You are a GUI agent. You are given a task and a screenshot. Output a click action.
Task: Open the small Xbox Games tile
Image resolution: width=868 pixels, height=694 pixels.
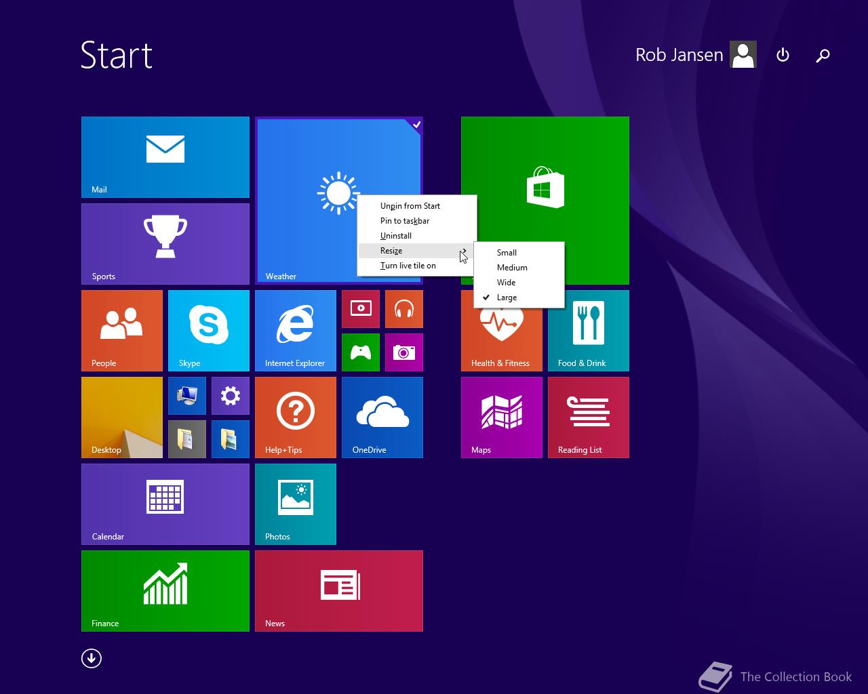[x=361, y=352]
